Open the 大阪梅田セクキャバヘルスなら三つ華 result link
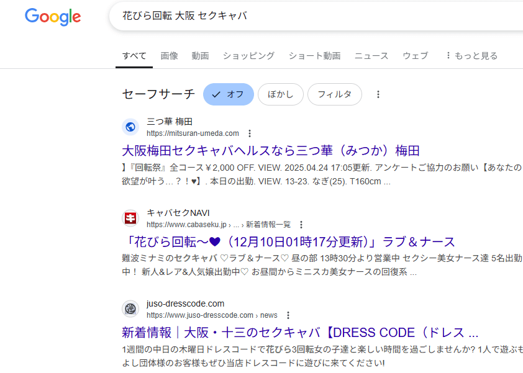Image resolution: width=523 pixels, height=373 pixels. click(x=271, y=151)
